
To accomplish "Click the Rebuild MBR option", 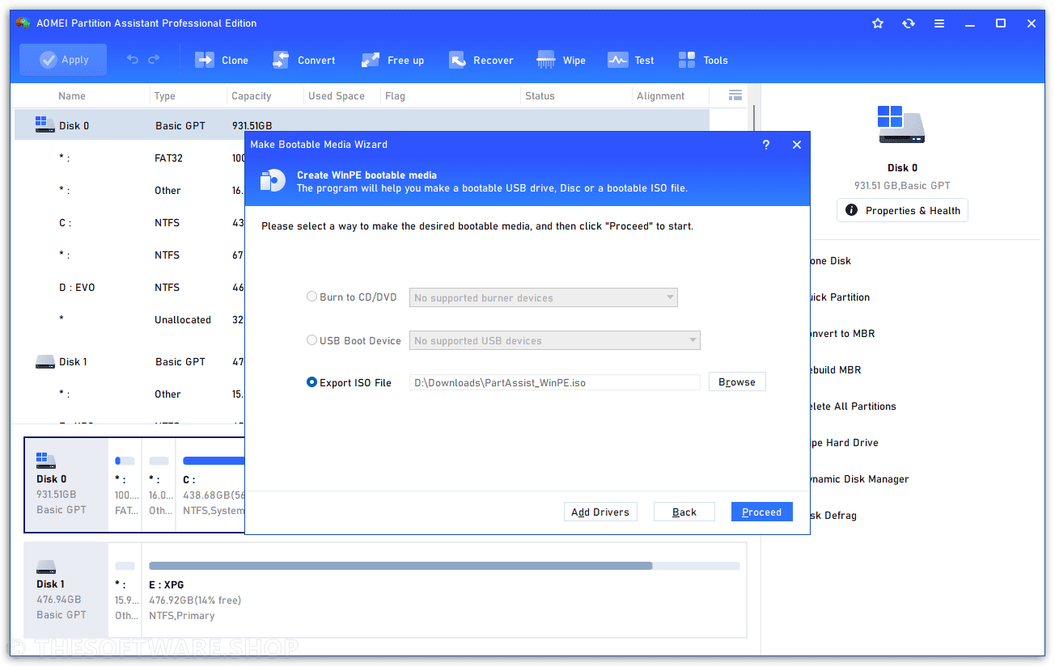I will pos(834,369).
